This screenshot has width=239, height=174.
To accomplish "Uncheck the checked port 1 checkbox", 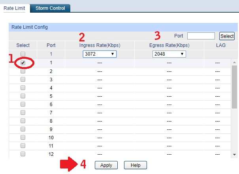I will point(23,63).
